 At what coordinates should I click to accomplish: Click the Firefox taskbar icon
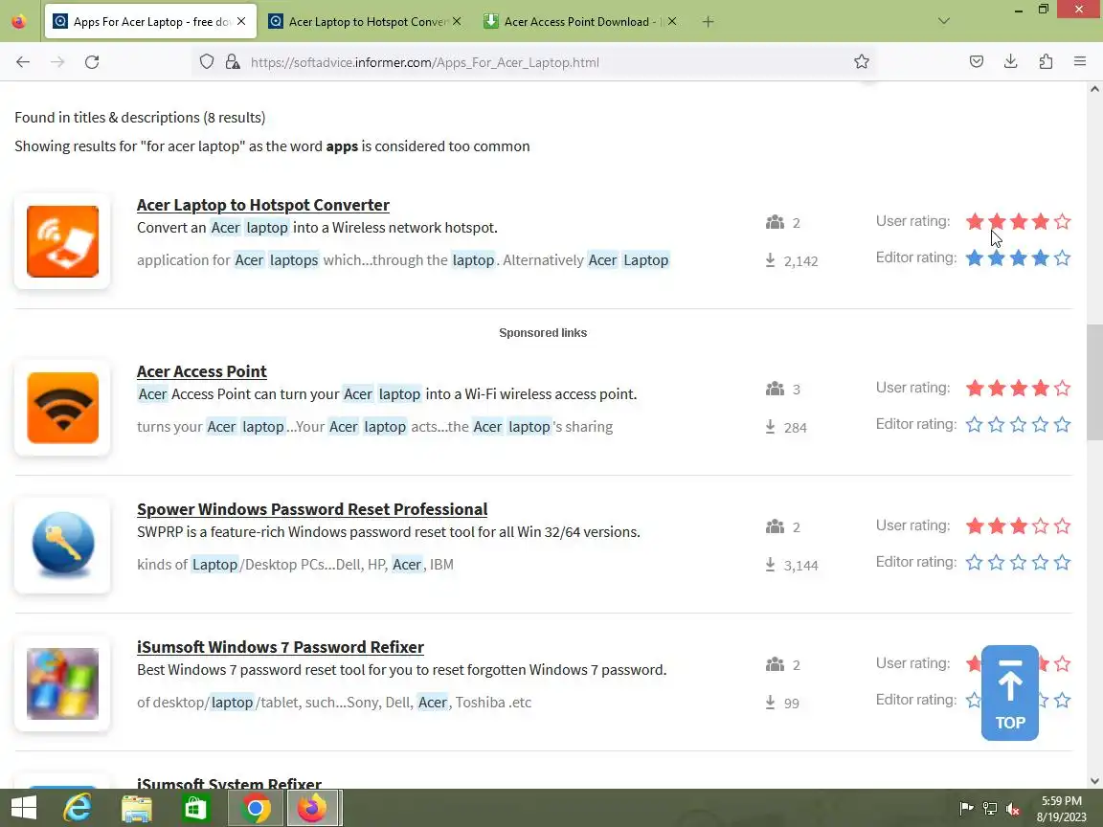(312, 808)
